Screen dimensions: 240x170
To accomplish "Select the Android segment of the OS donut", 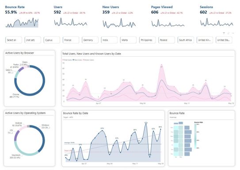I will pyautogui.click(x=23, y=127).
